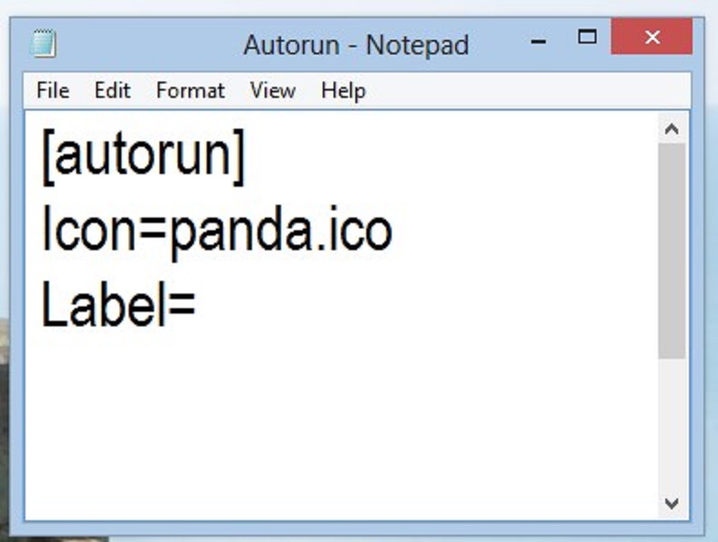Open the File menu
The height and width of the screenshot is (542, 718).
pyautogui.click(x=53, y=90)
